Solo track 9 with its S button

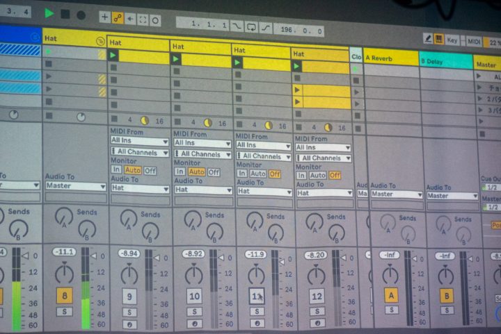[129, 312]
